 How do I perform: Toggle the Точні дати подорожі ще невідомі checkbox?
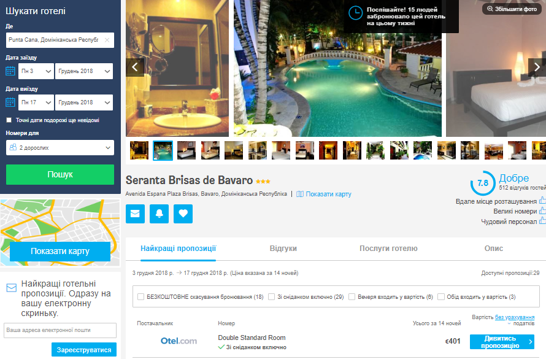coord(9,120)
